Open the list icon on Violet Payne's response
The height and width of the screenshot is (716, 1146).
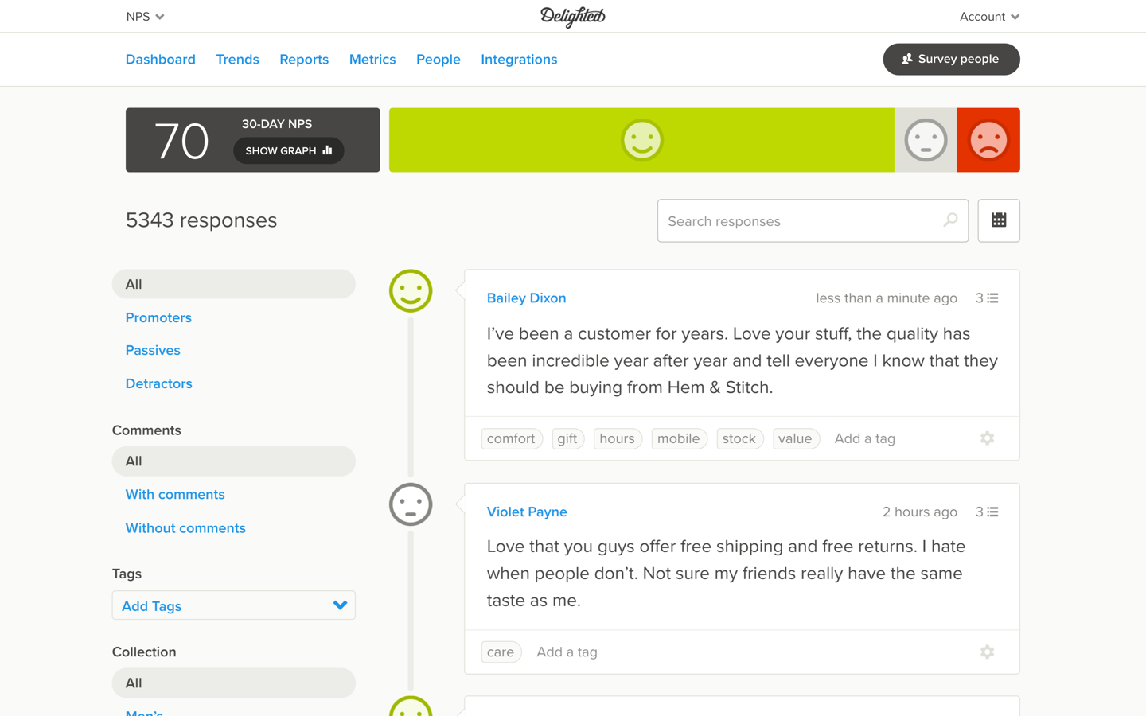pos(987,512)
